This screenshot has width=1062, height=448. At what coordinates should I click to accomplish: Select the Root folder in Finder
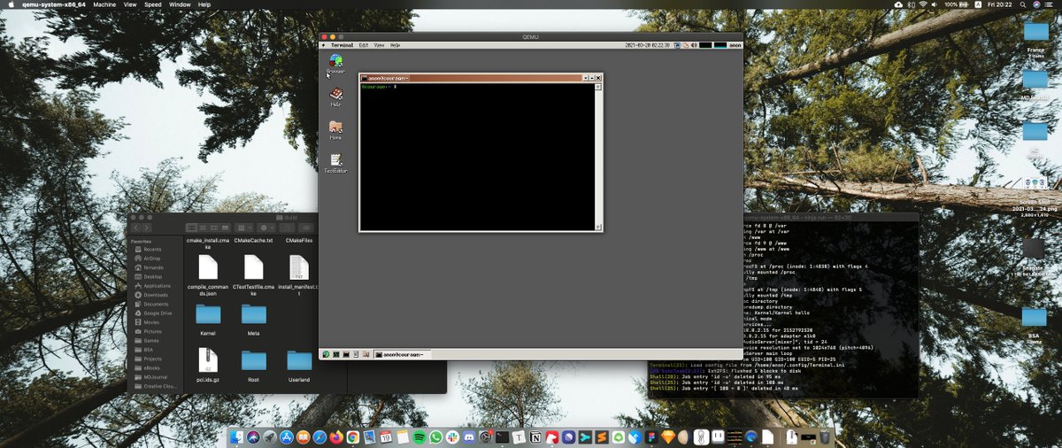[254, 360]
